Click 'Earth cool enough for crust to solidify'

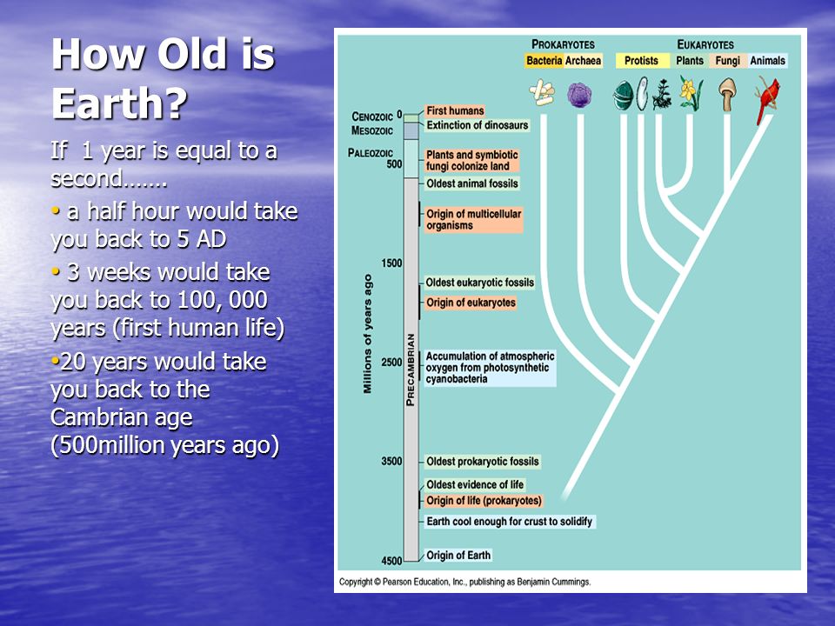[509, 522]
